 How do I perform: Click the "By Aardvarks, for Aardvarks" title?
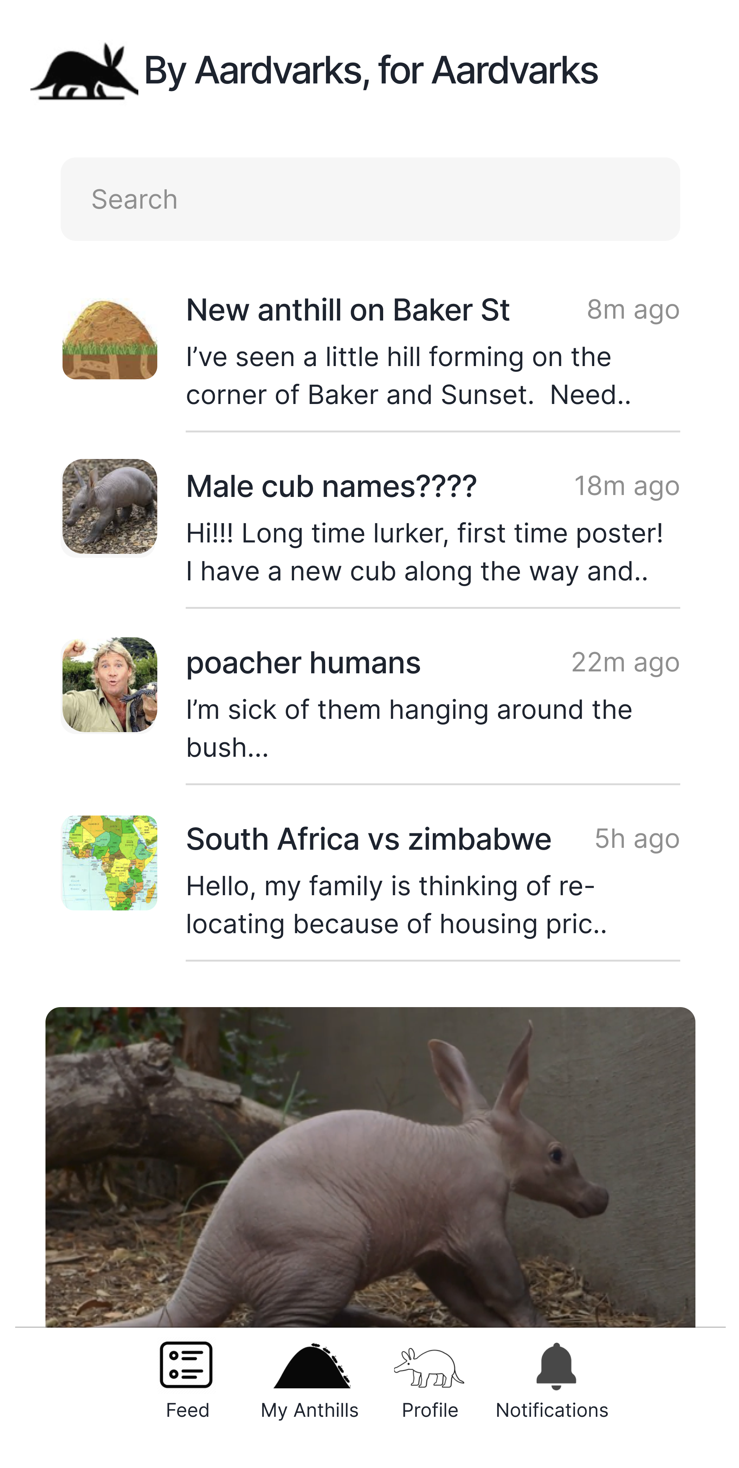[x=371, y=71]
